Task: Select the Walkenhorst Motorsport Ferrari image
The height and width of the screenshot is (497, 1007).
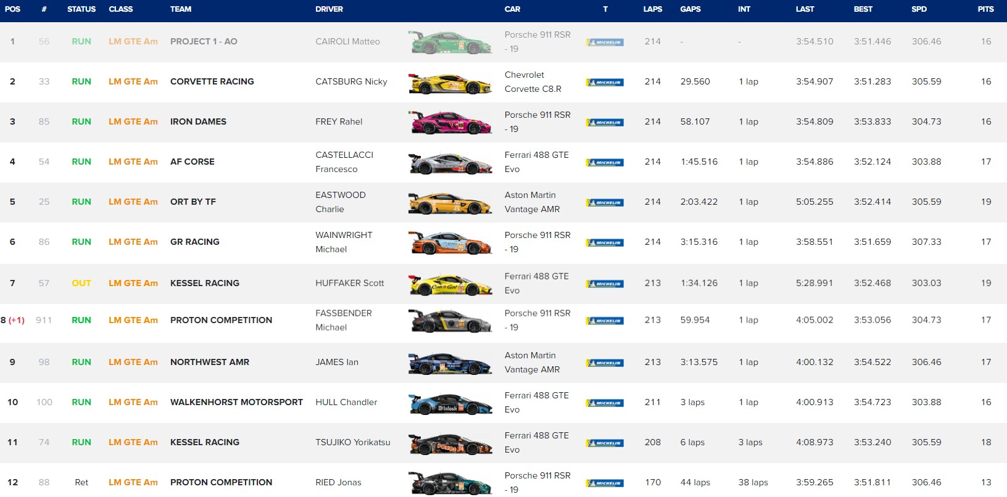Action: click(450, 403)
